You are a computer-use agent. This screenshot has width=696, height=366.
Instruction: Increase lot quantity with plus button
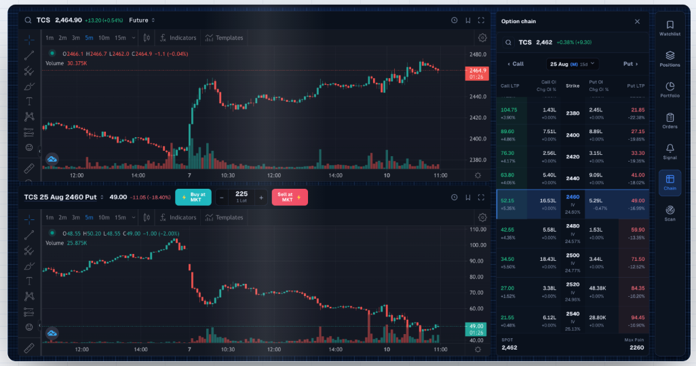[x=261, y=198]
